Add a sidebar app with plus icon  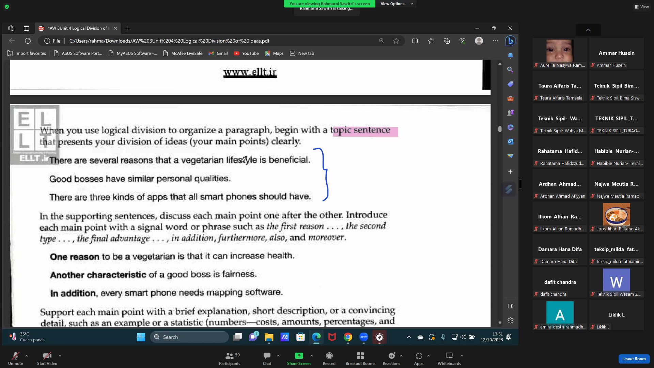(510, 172)
